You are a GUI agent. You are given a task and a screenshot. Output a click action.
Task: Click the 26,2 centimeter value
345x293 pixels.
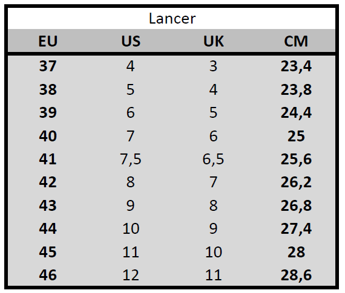[x=296, y=182]
